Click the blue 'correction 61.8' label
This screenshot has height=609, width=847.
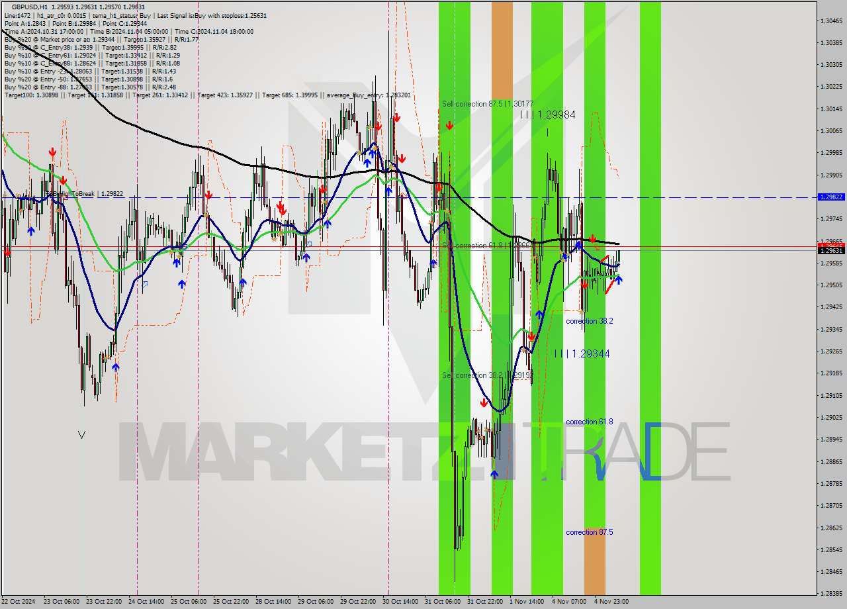pos(589,422)
